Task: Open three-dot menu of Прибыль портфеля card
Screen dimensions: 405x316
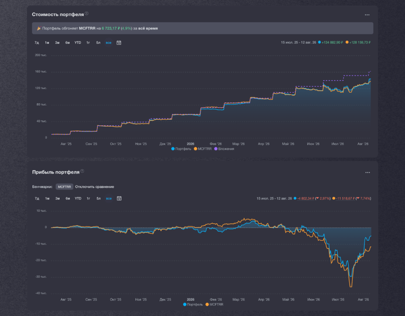Action: point(367,173)
